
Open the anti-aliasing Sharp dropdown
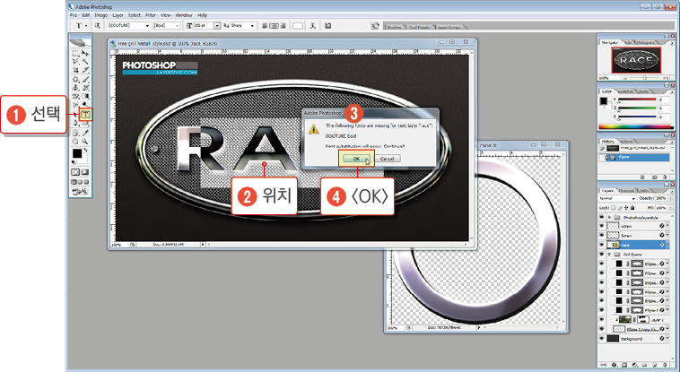pos(252,26)
